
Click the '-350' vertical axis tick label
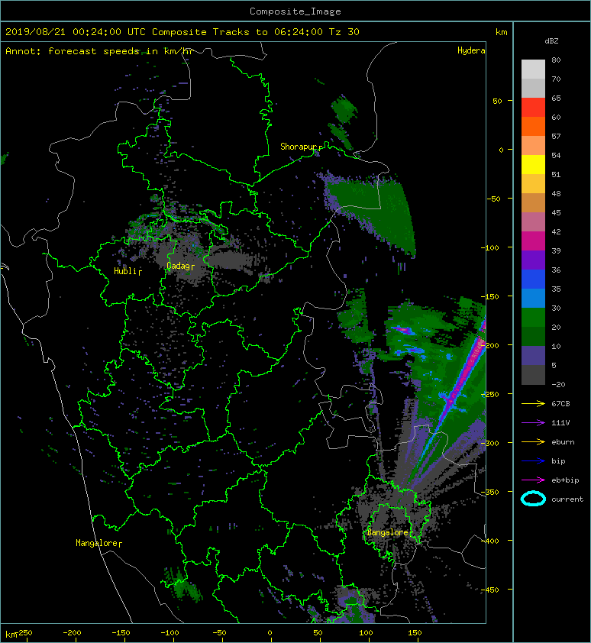point(489,492)
